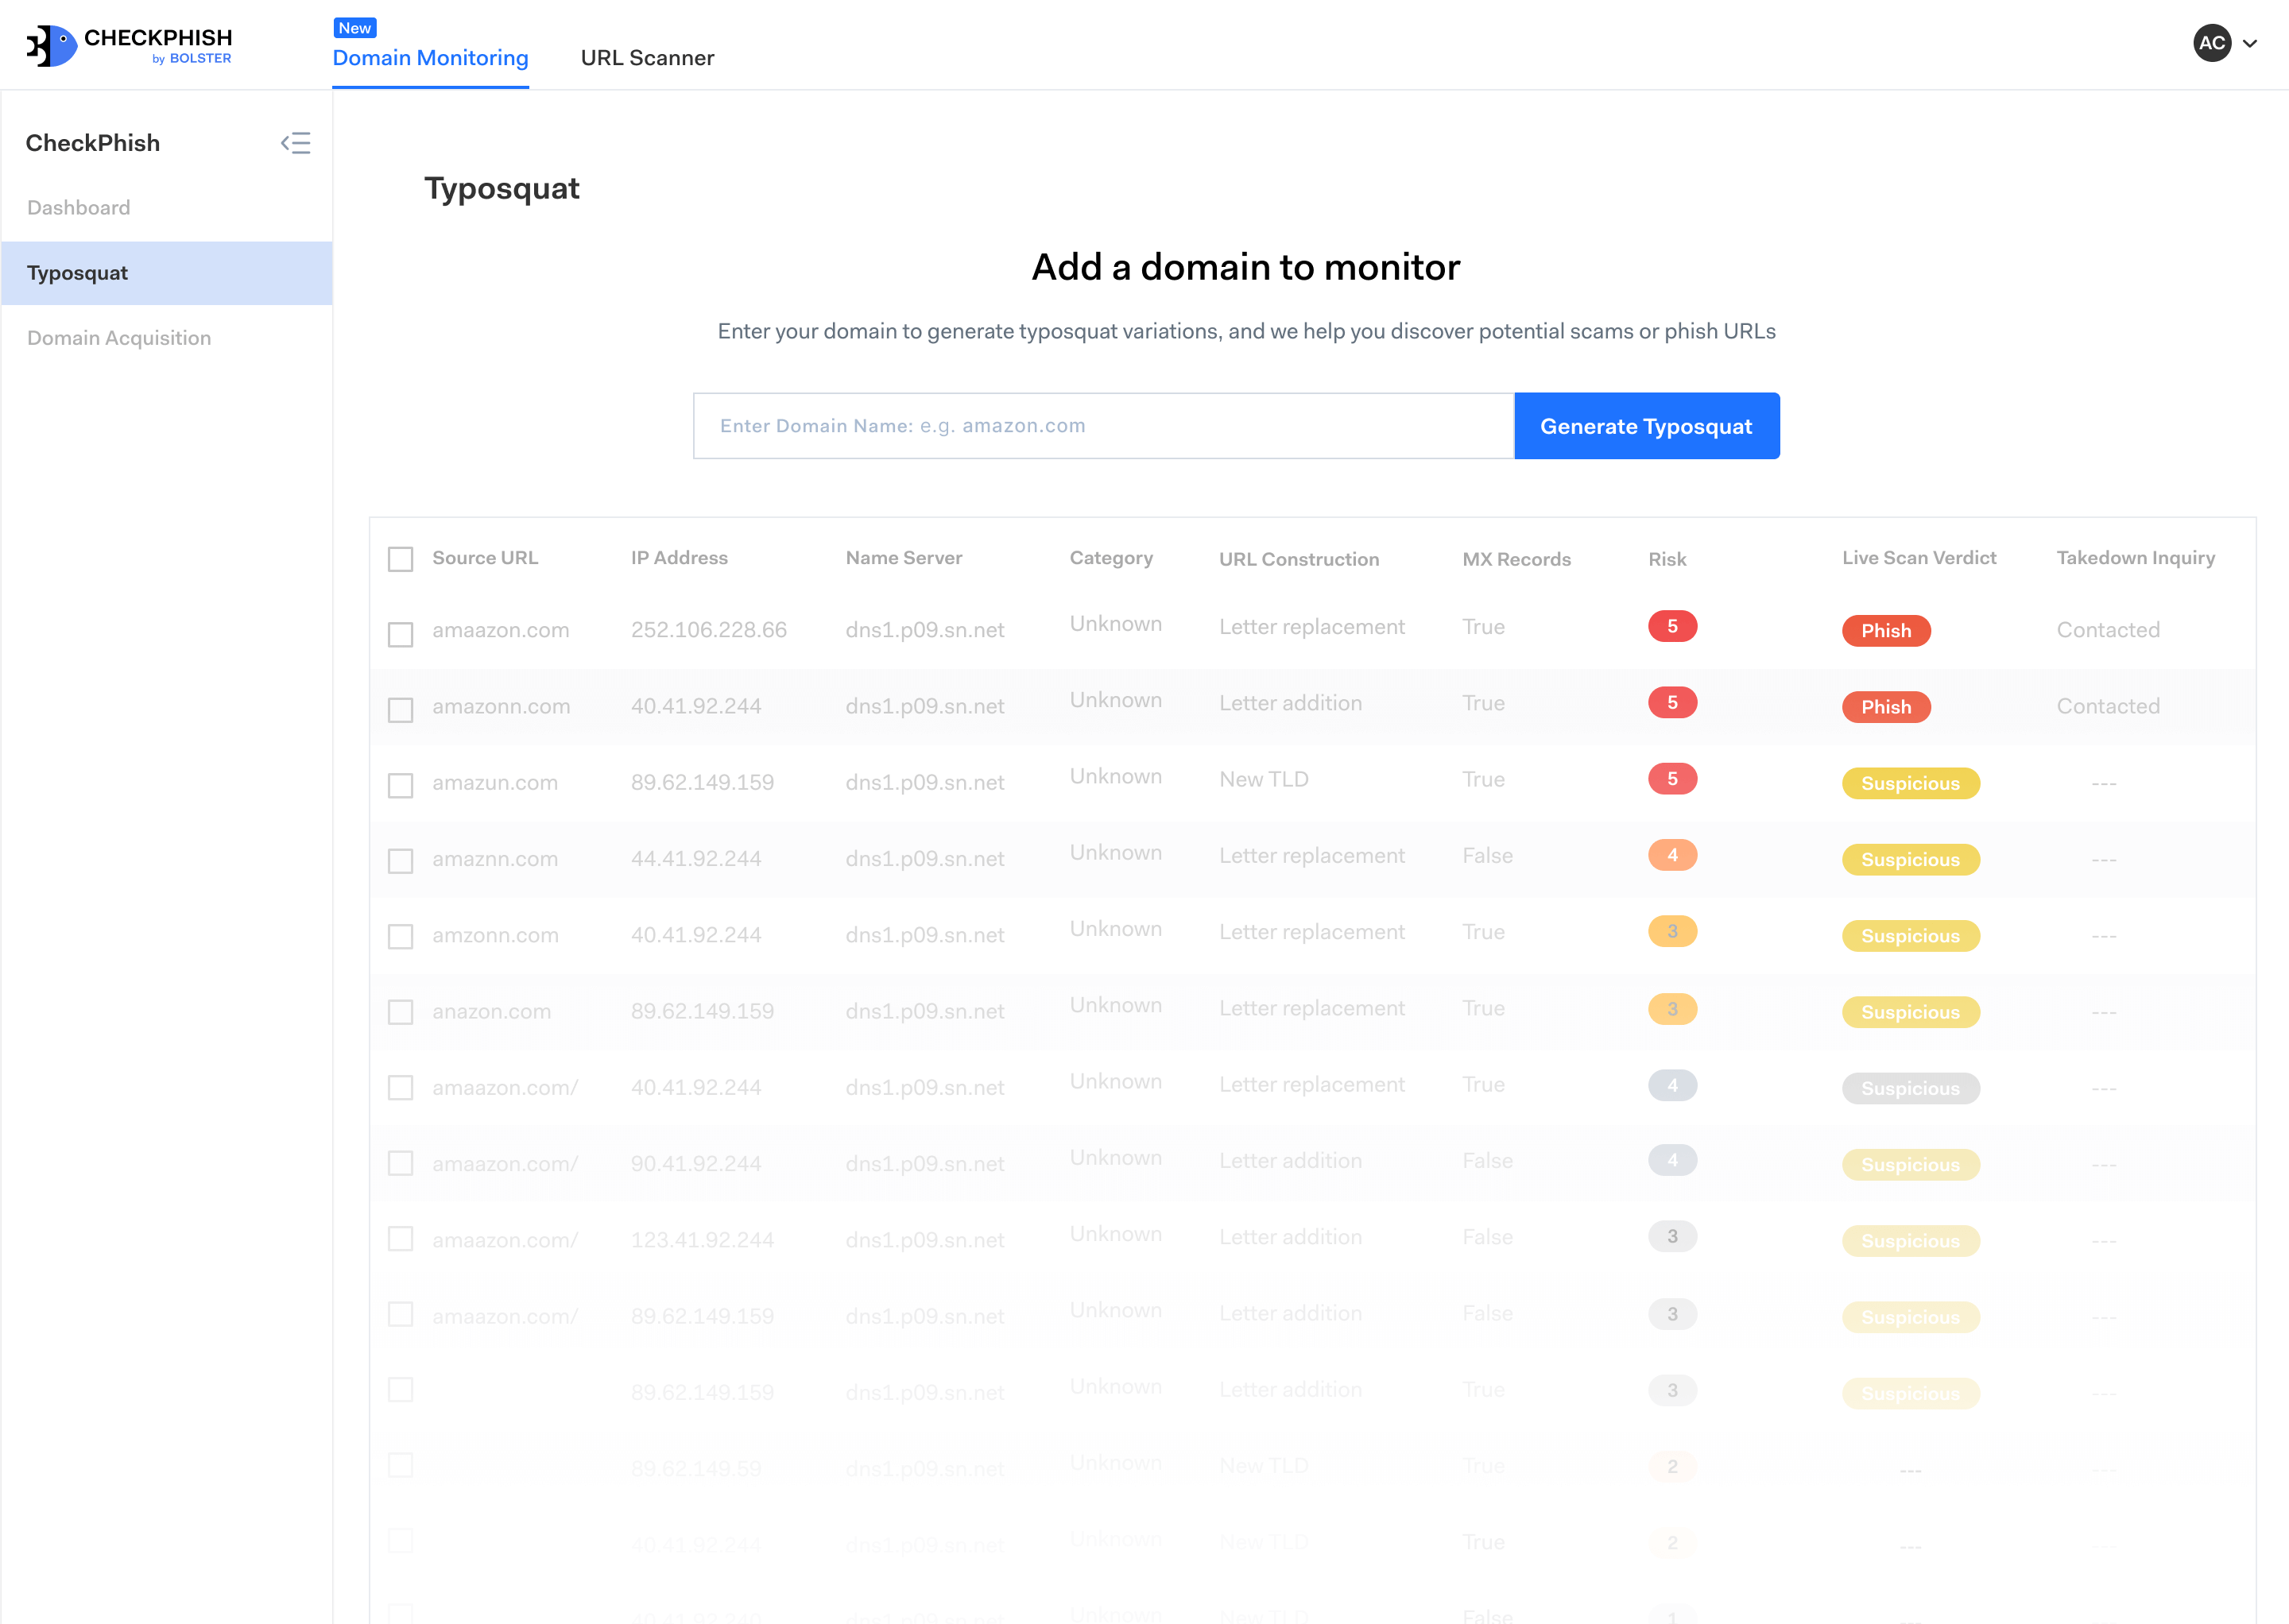The height and width of the screenshot is (1624, 2289).
Task: Switch to the URL Scanner tab
Action: tap(647, 58)
